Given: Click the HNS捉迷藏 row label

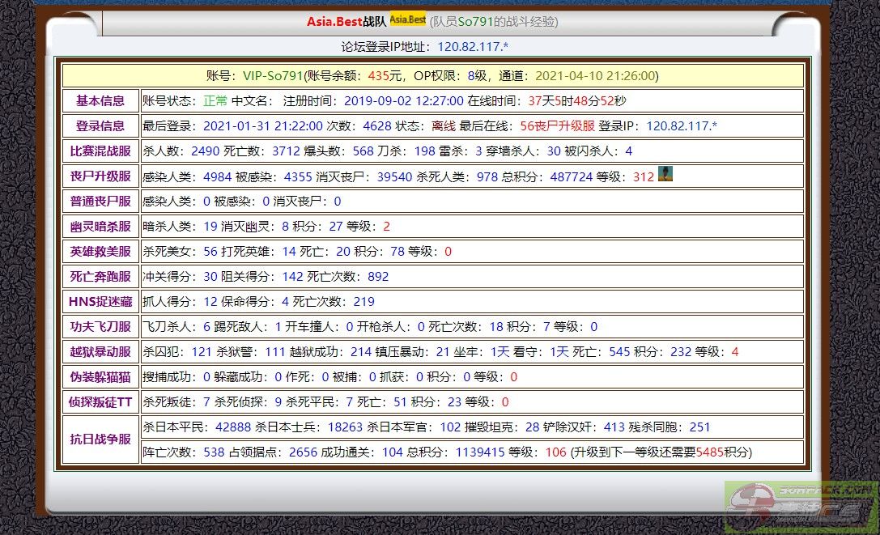Looking at the screenshot, I should pyautogui.click(x=100, y=302).
